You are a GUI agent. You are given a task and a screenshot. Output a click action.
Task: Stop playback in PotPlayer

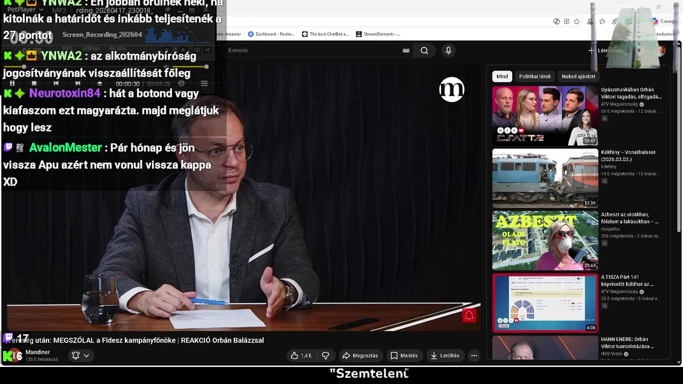click(34, 84)
